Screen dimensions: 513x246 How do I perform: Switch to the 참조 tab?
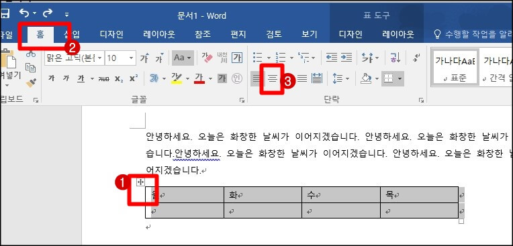pos(203,34)
